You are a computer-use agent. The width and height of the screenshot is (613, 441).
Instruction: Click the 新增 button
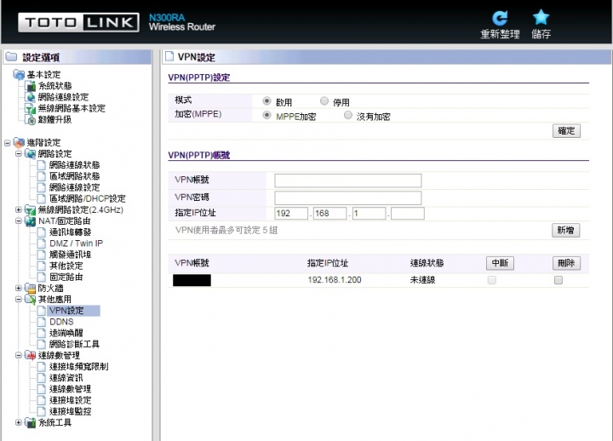point(565,230)
